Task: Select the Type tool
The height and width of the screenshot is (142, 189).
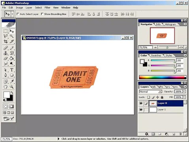Action: click(12, 70)
